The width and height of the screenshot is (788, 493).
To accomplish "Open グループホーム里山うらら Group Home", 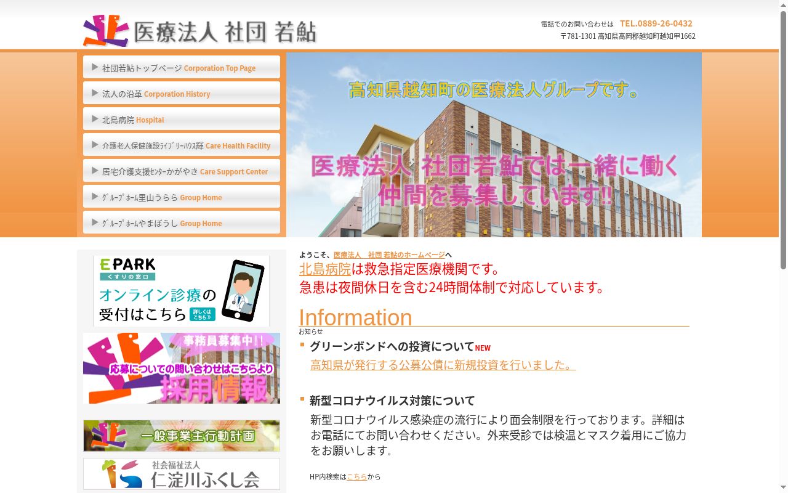I will 182,197.
